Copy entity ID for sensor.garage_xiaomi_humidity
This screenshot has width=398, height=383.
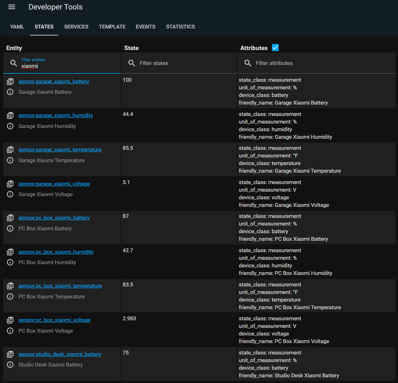pyautogui.click(x=10, y=115)
